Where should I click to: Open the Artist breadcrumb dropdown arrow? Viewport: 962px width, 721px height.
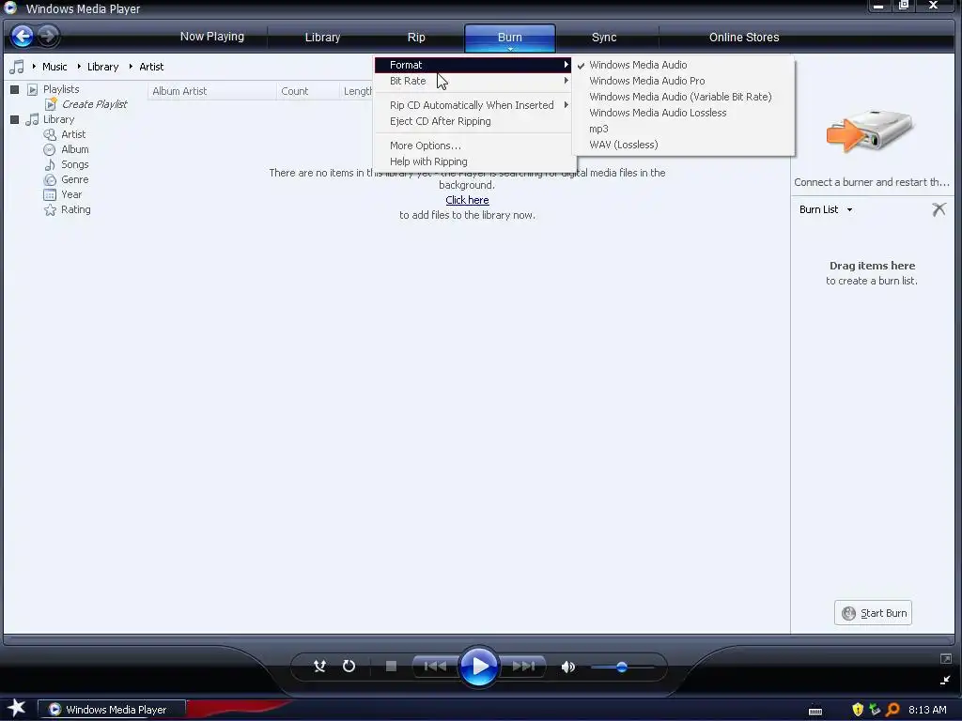coord(131,67)
